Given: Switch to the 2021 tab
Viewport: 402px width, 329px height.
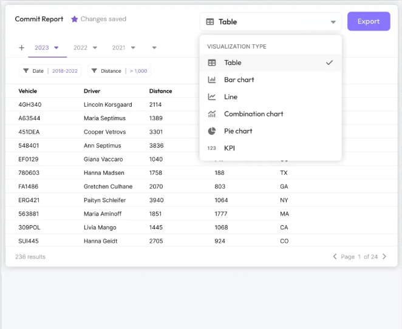Looking at the screenshot, I should click(x=119, y=47).
